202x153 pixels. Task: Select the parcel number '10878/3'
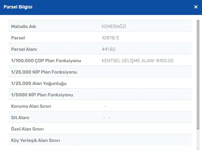tap(110, 38)
